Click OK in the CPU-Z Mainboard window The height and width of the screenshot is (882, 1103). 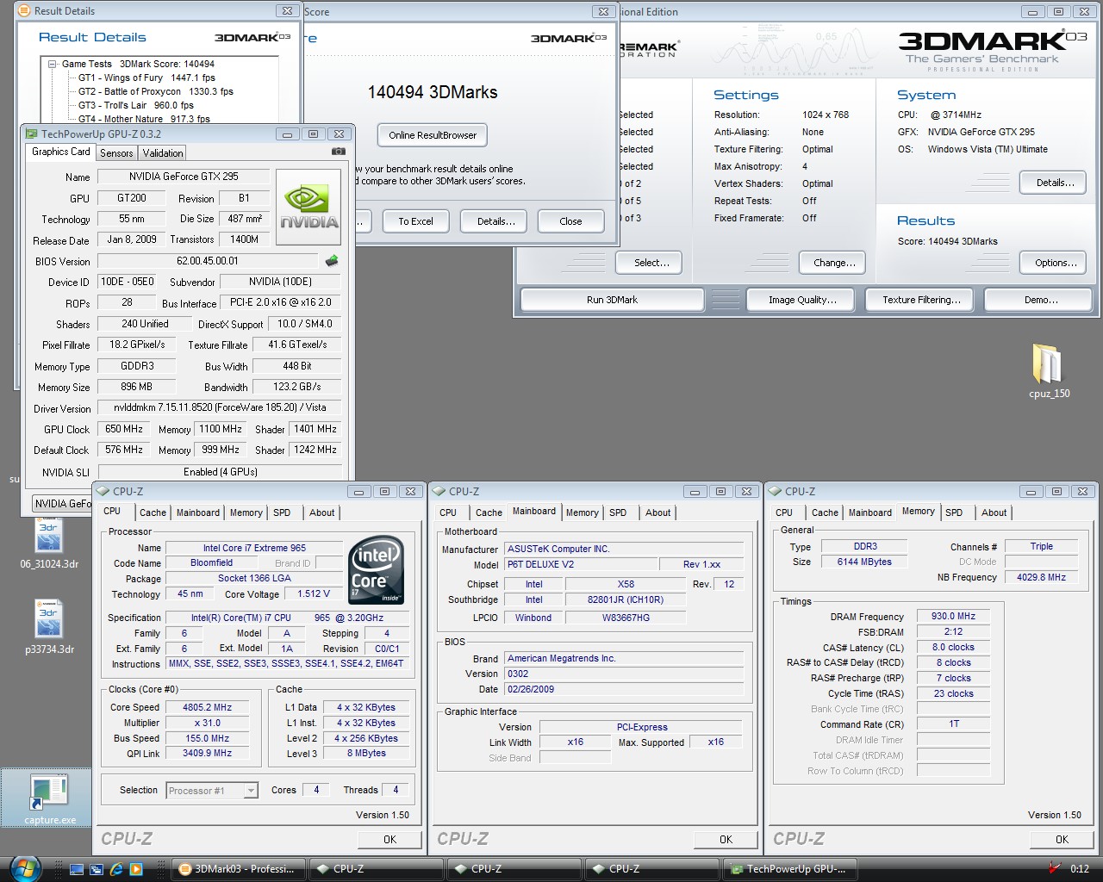click(x=726, y=839)
